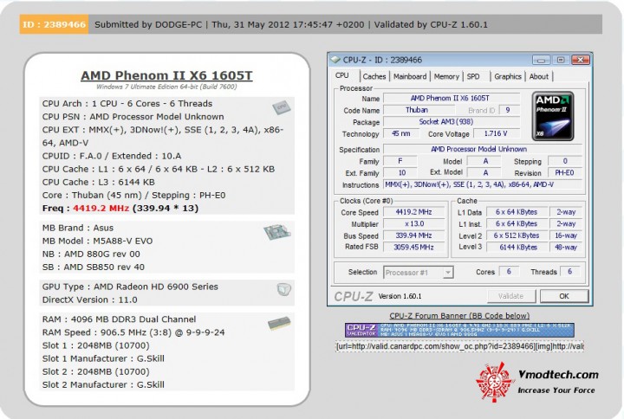Viewport: 624px width, 419px height.
Task: Switch to the CPU tab
Action: tap(341, 75)
